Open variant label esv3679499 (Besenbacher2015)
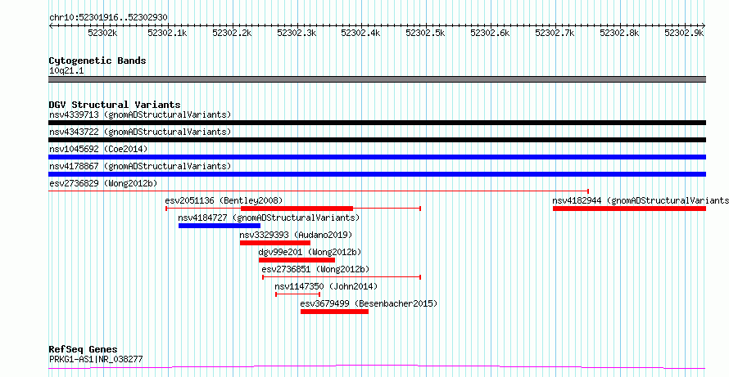Image resolution: width=729 pixels, height=377 pixels. click(369, 303)
